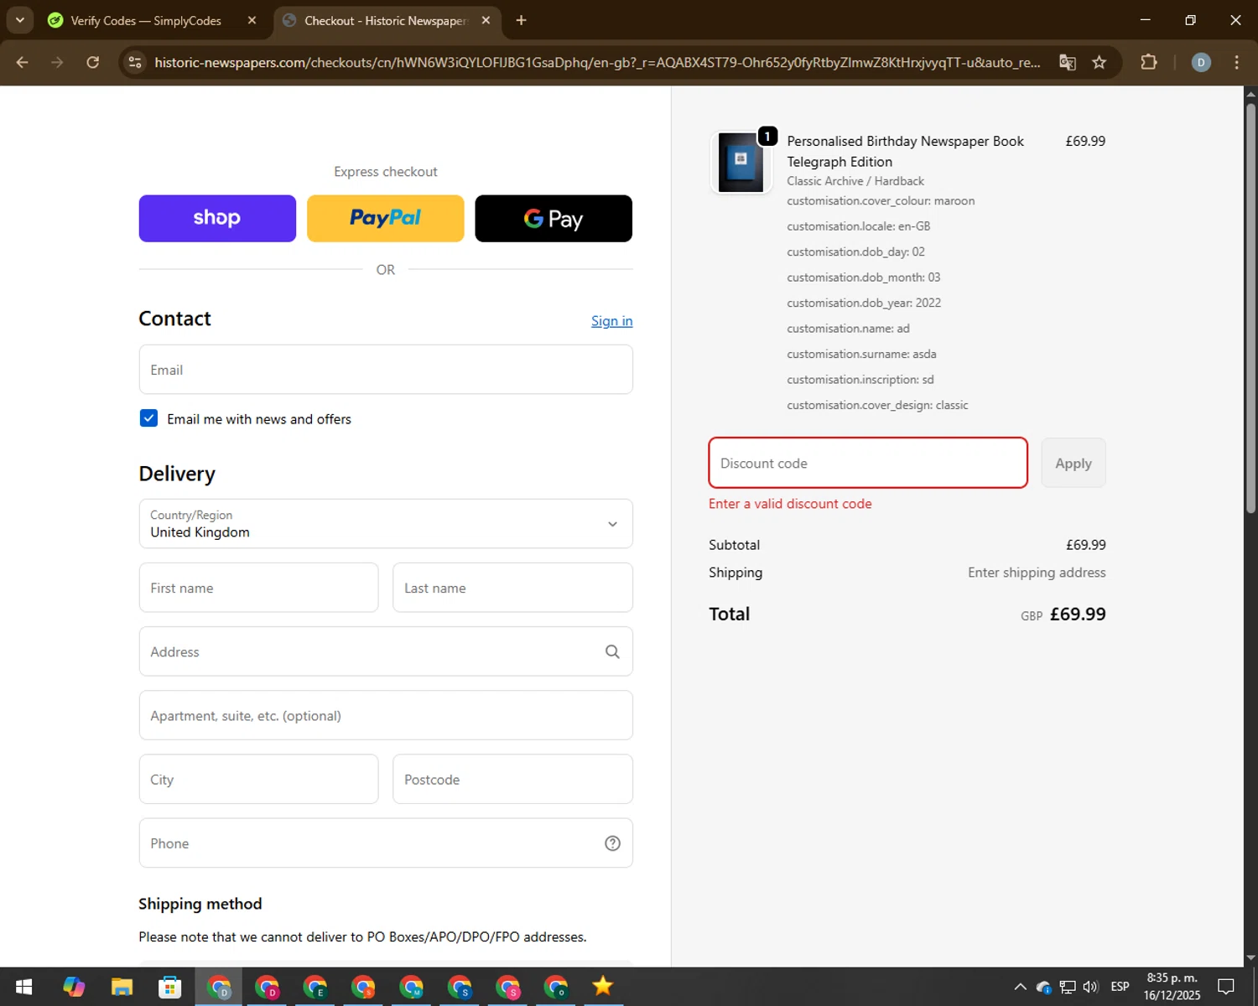Click the phone field help icon
This screenshot has height=1006, width=1258.
pyautogui.click(x=612, y=843)
